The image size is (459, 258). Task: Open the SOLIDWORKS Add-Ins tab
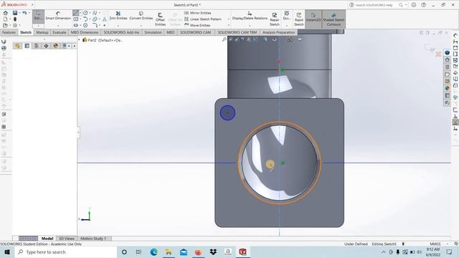pyautogui.click(x=121, y=32)
